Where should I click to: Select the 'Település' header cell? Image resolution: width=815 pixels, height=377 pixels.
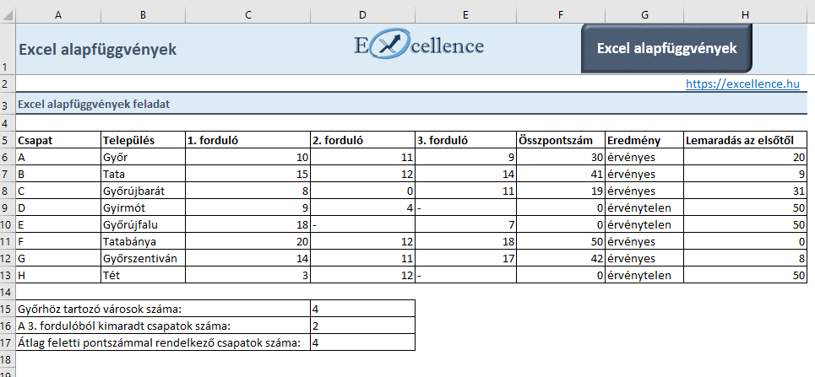click(143, 140)
